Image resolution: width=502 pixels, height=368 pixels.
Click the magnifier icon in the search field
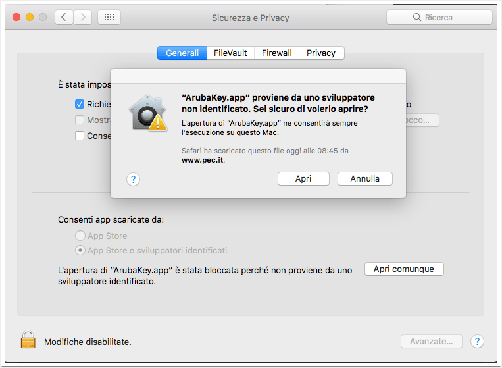[x=417, y=17]
